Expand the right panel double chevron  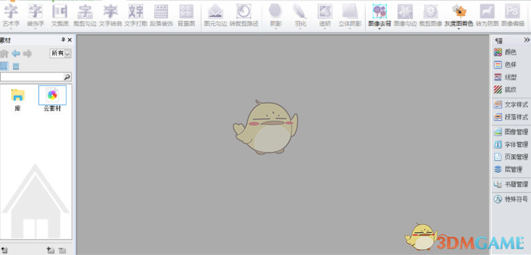click(x=526, y=40)
